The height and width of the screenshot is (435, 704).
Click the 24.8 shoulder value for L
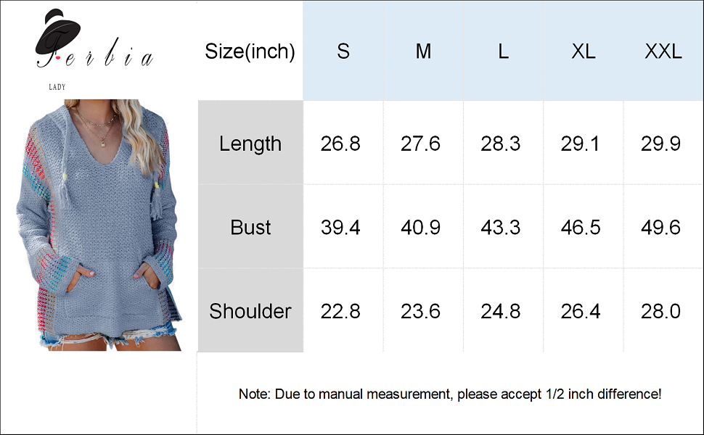pos(501,311)
